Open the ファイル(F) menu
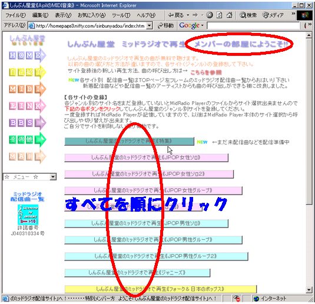Viewport: 315px width, 304px height. [16, 15]
